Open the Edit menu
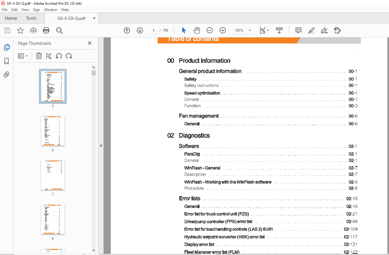 tap(14, 10)
